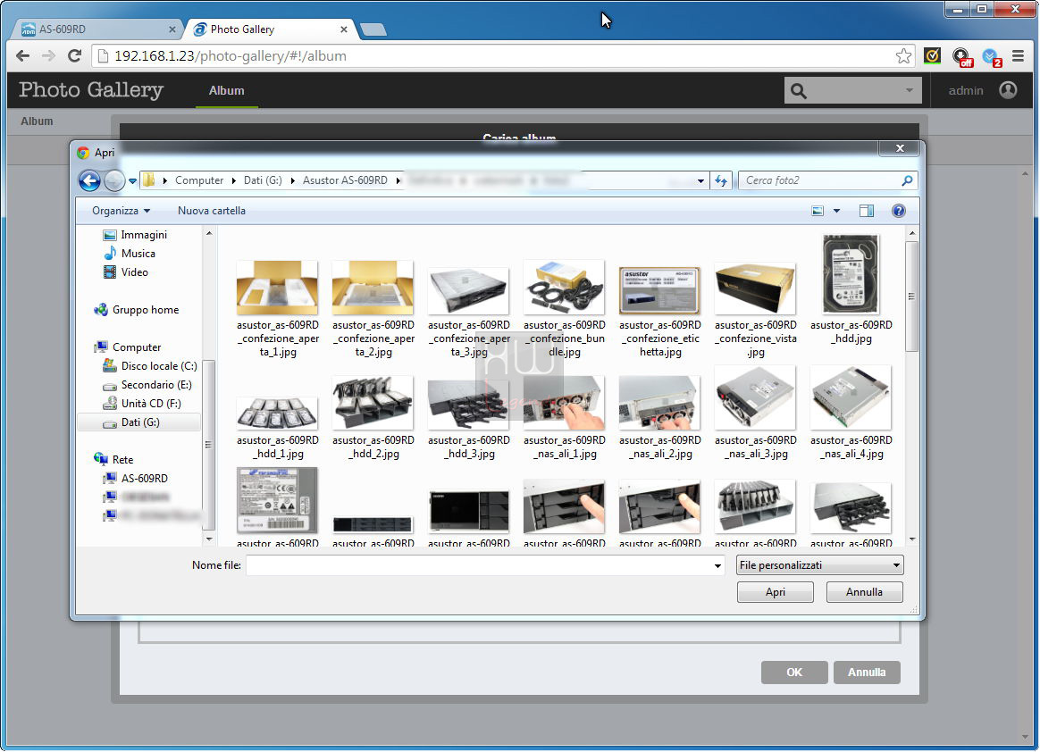Click the file list vertical scrollbar
The width and height of the screenshot is (1040, 752).
pyautogui.click(x=912, y=385)
